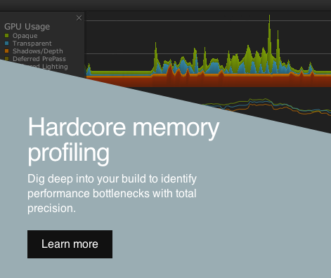Click the dark title bar above the profiler

click(x=165, y=5)
